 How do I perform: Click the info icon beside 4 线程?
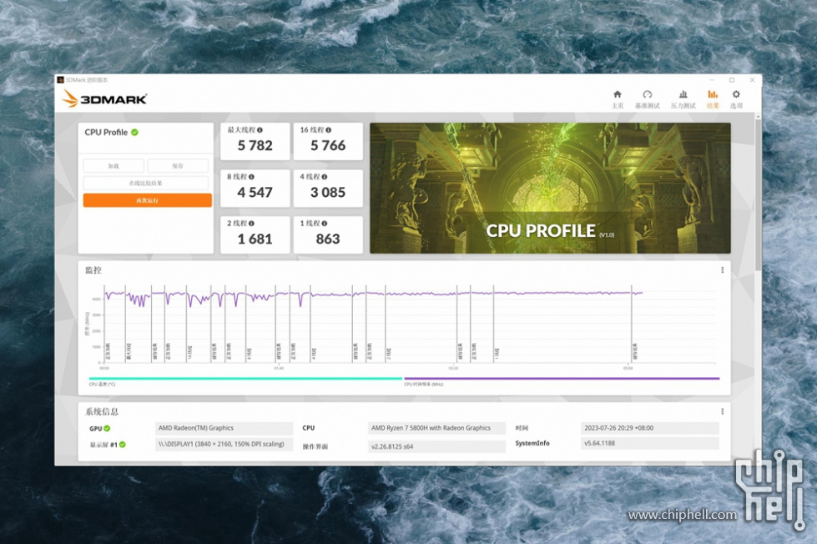(x=325, y=177)
